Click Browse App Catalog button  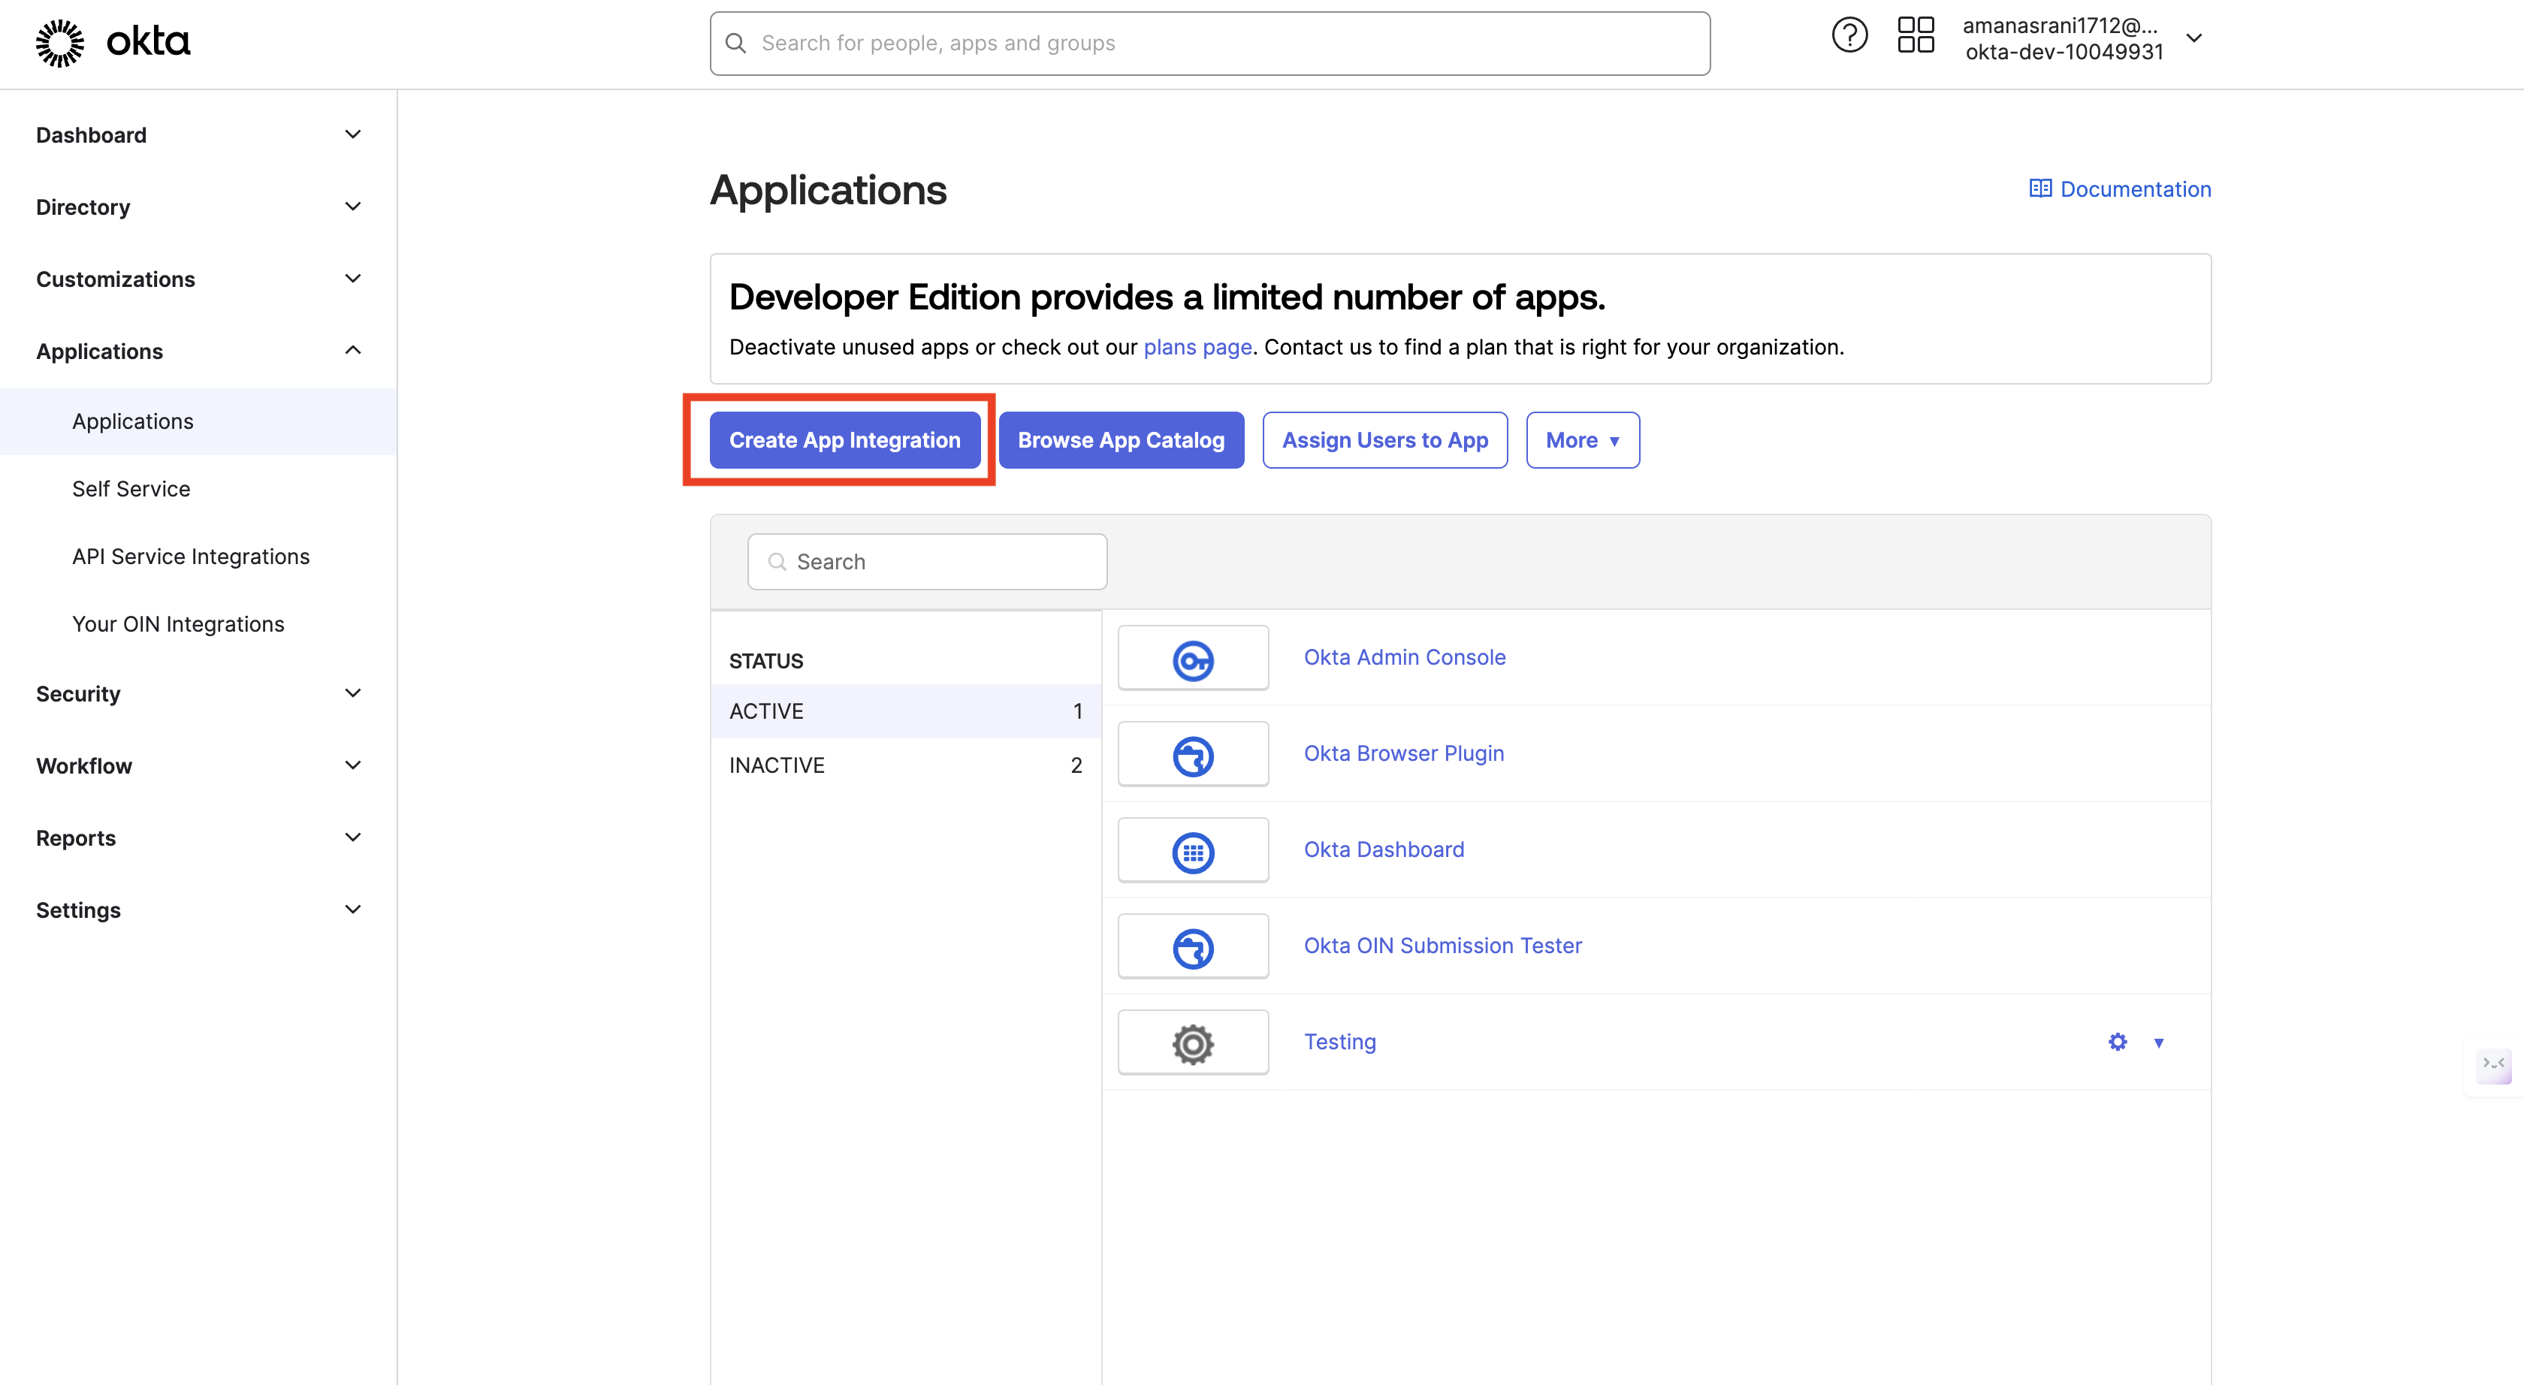tap(1121, 441)
